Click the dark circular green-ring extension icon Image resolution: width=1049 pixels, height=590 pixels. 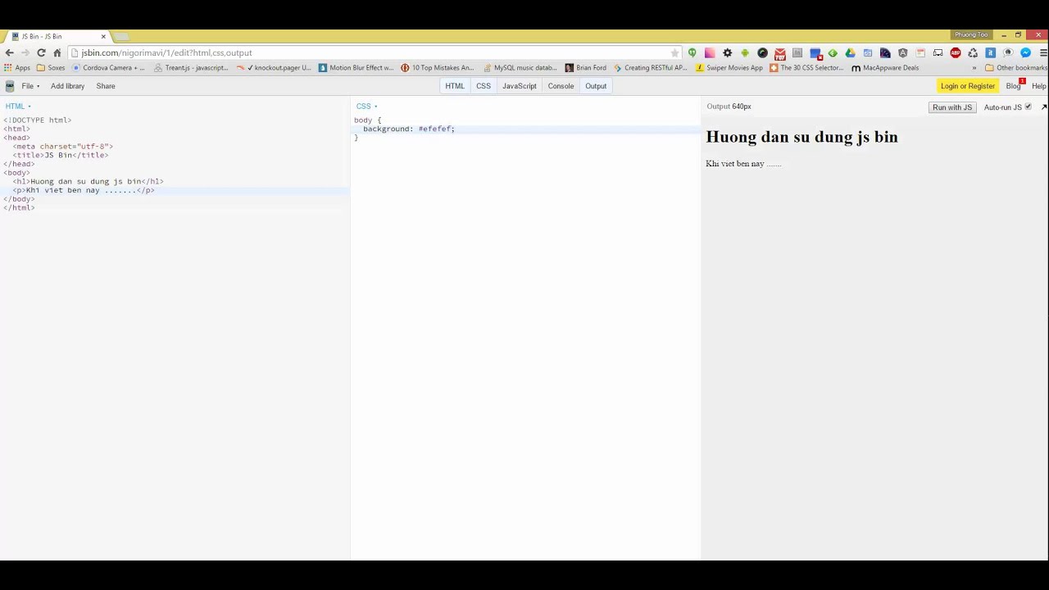pyautogui.click(x=763, y=52)
